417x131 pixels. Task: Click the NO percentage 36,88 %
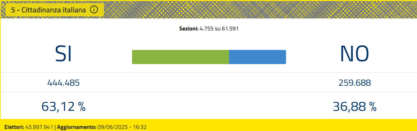point(355,107)
